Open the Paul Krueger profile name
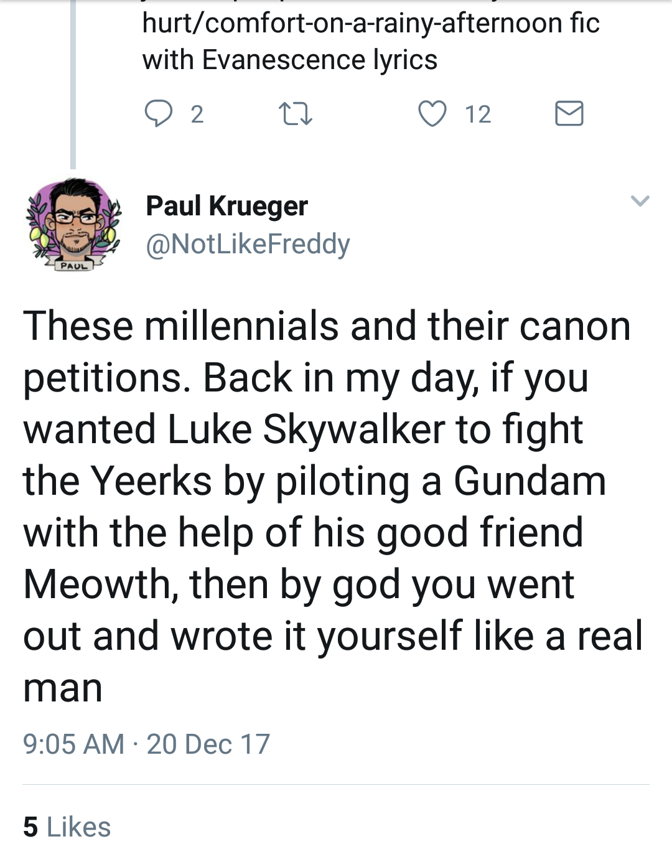The image size is (672, 867). 226,206
